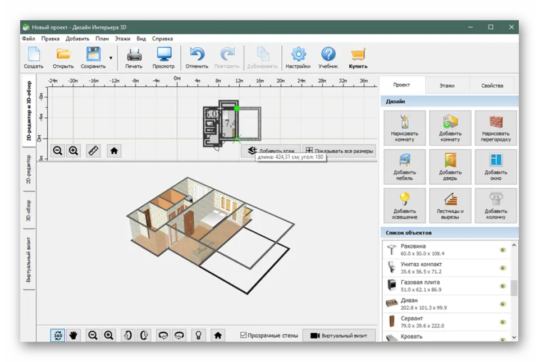Open the Файл menu
The image size is (539, 362).
click(29, 39)
